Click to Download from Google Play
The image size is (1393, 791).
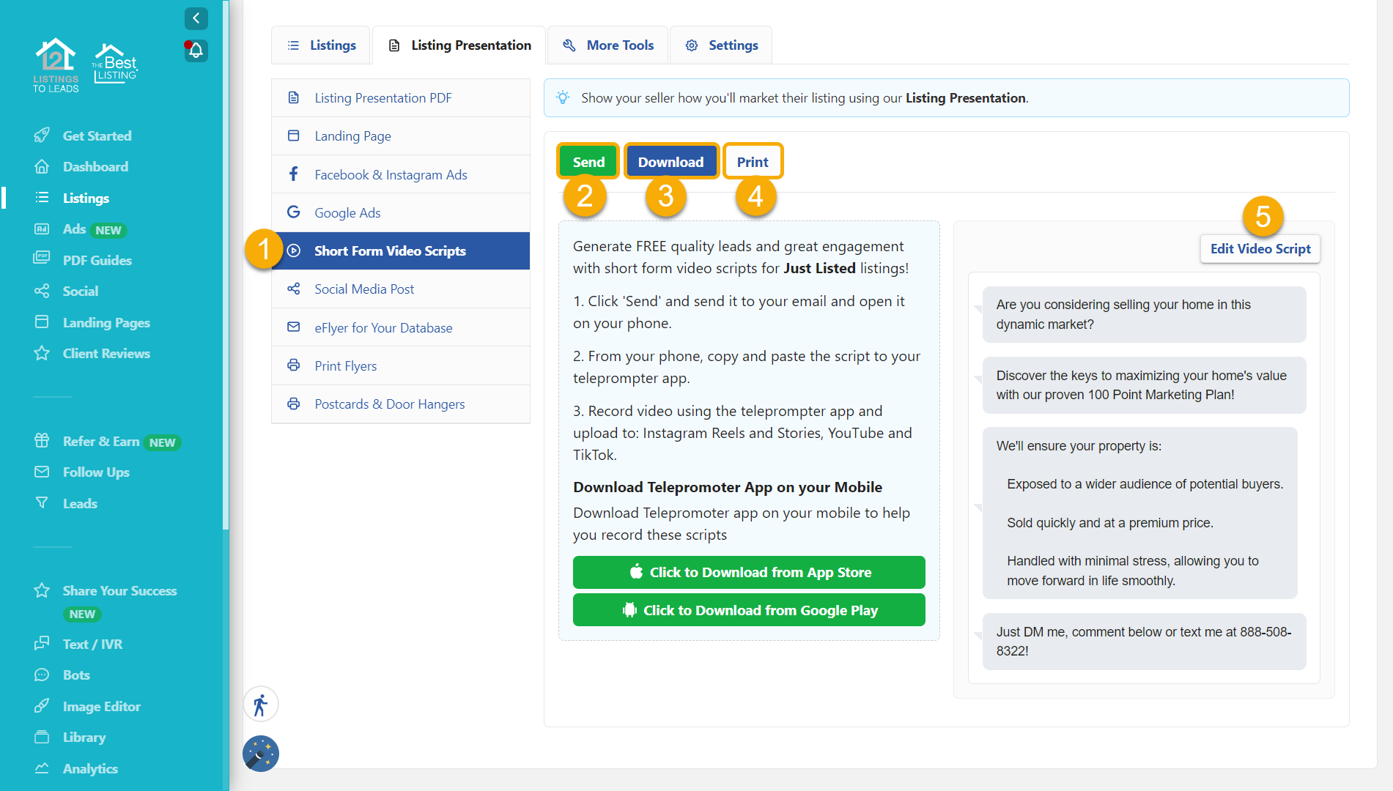coord(749,610)
